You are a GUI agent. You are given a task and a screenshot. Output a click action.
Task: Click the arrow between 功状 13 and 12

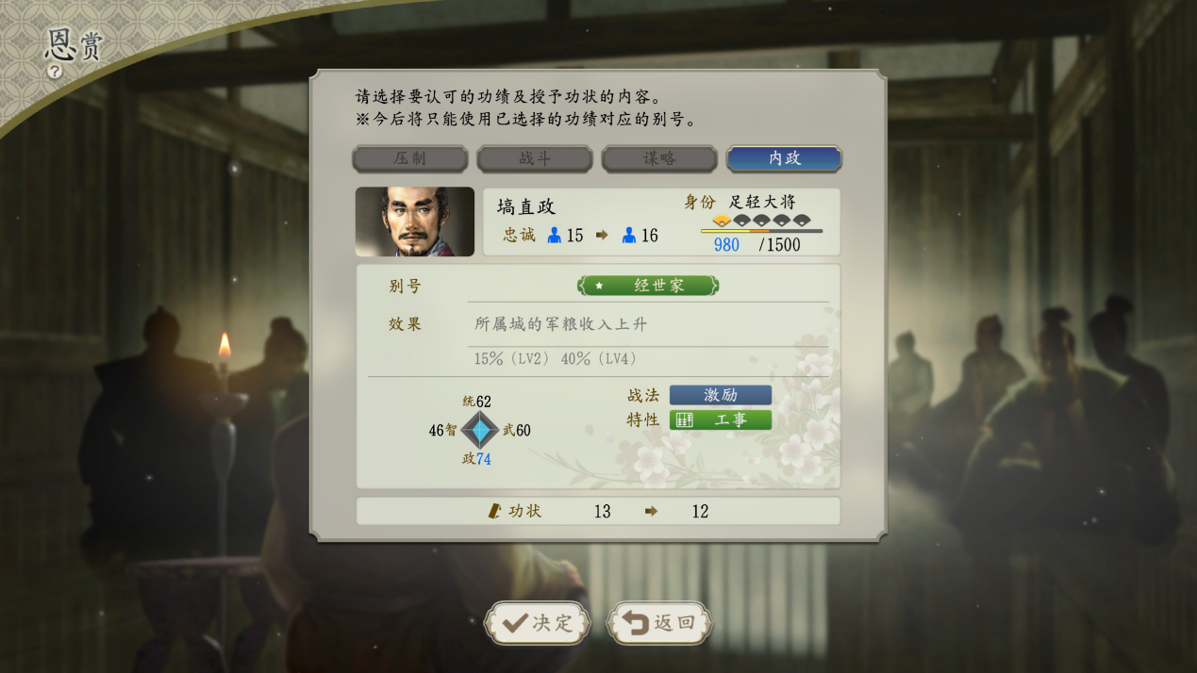(x=651, y=512)
